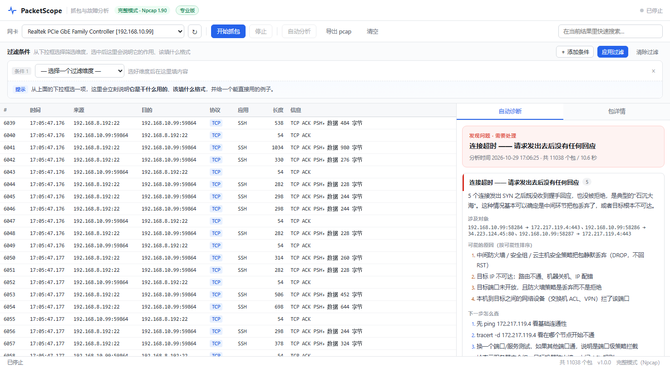The height and width of the screenshot is (368, 670).
Task: Focus the quick search field
Action: [611, 31]
